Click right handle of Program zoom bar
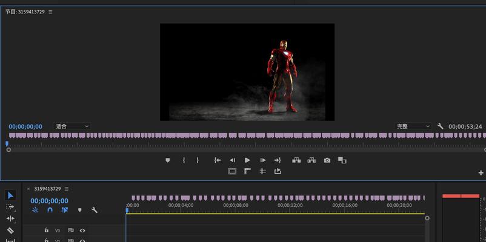This screenshot has width=486, height=242. tap(484, 150)
